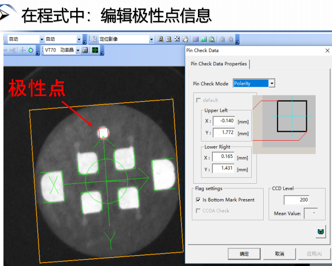Click the Pin Check Mode label
This screenshot has height=266, width=332.
pos(211,84)
